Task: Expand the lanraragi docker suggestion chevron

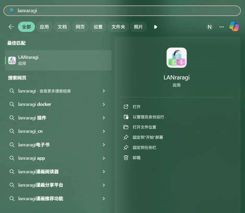Action: click(104, 104)
